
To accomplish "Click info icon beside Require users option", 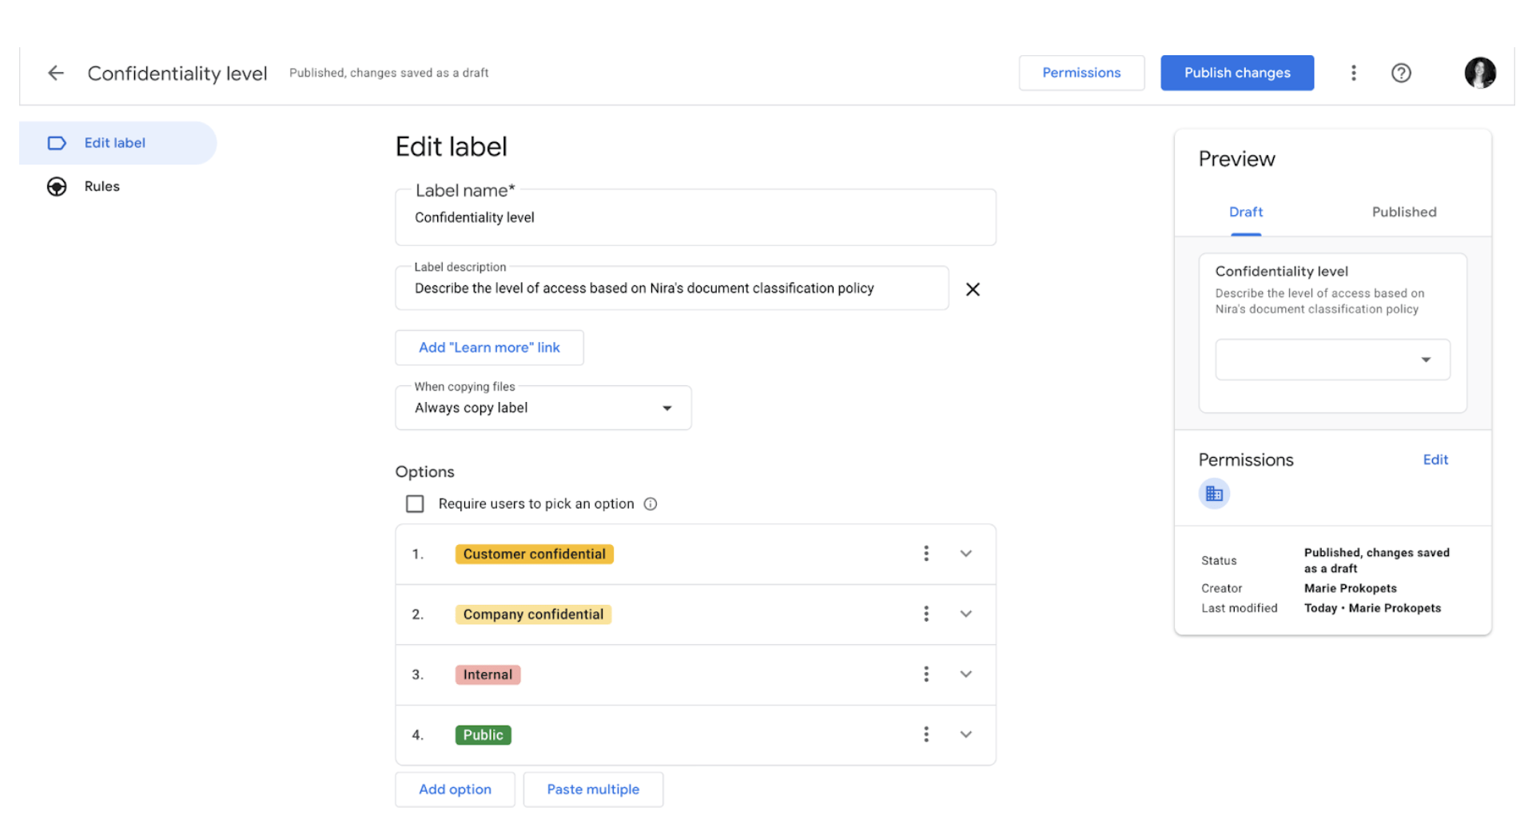I will (651, 504).
